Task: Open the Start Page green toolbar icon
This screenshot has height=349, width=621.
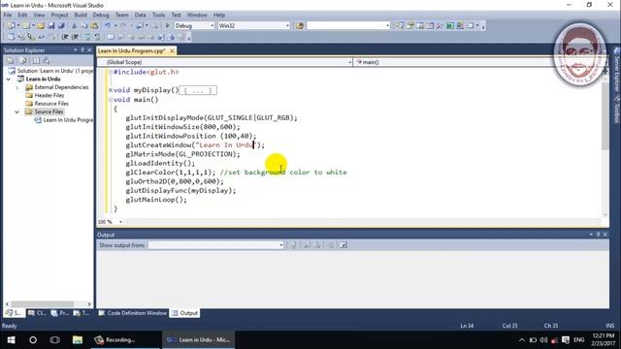Action: (450, 26)
